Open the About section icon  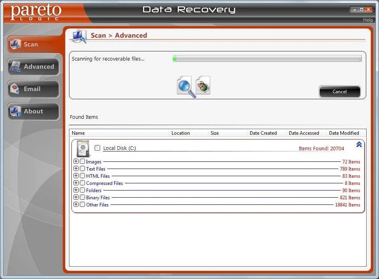click(15, 111)
